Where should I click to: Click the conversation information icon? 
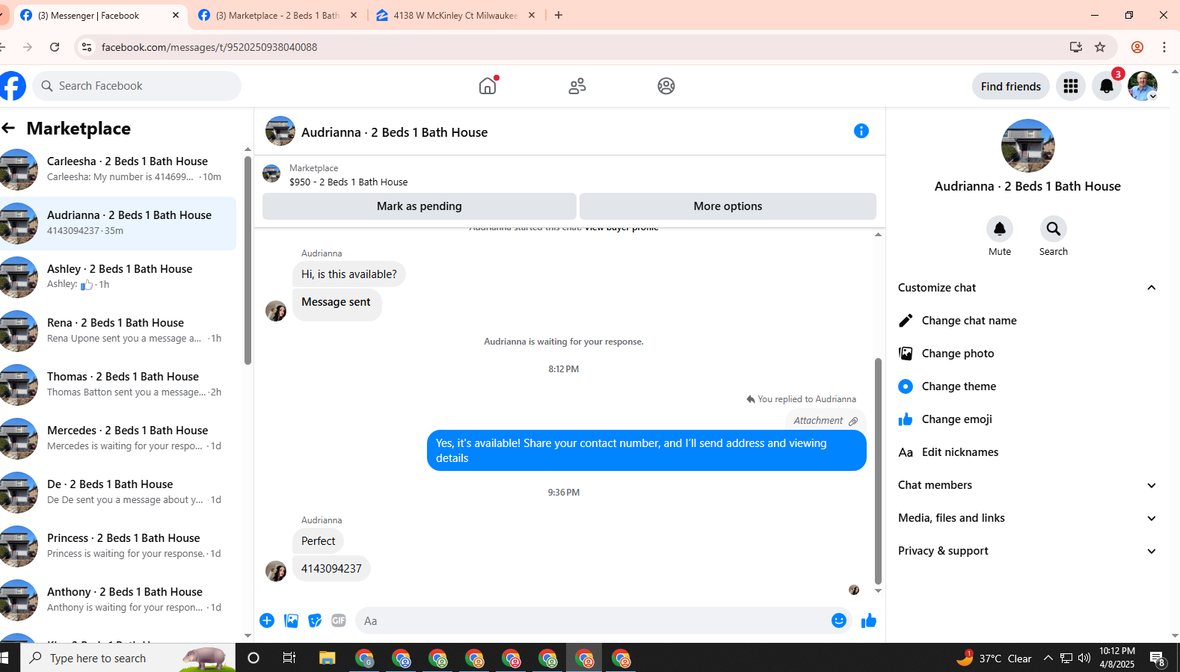tap(861, 132)
